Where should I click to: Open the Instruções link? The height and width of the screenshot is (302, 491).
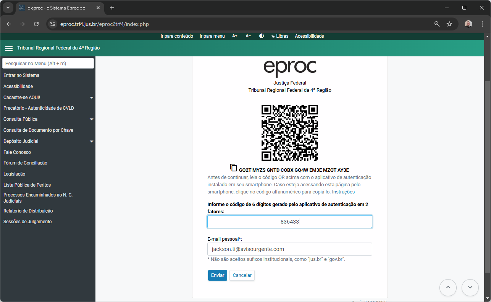(x=343, y=192)
